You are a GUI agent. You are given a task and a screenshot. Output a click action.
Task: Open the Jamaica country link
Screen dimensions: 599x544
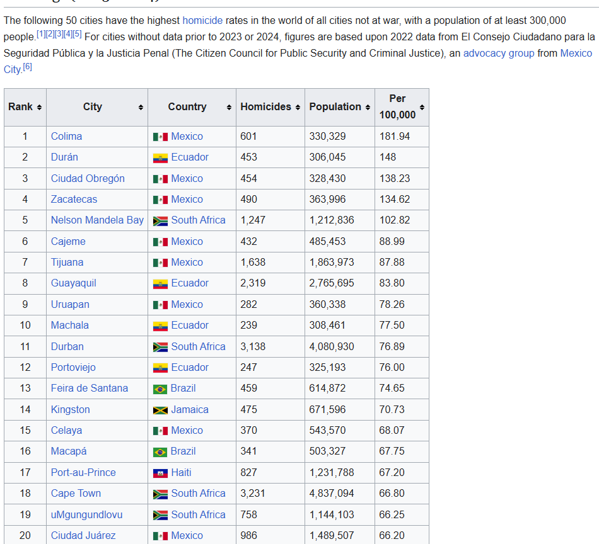click(190, 410)
